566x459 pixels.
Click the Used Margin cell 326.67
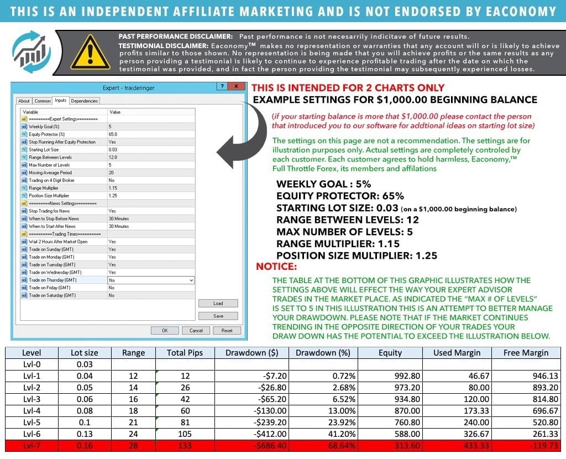457,434
